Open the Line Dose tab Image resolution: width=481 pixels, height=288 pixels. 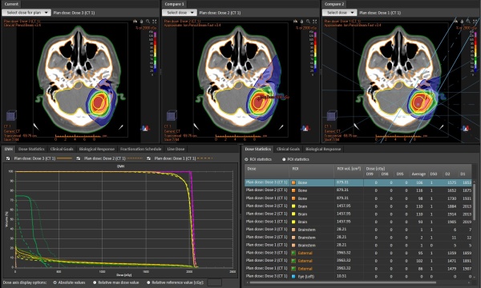tap(176, 149)
